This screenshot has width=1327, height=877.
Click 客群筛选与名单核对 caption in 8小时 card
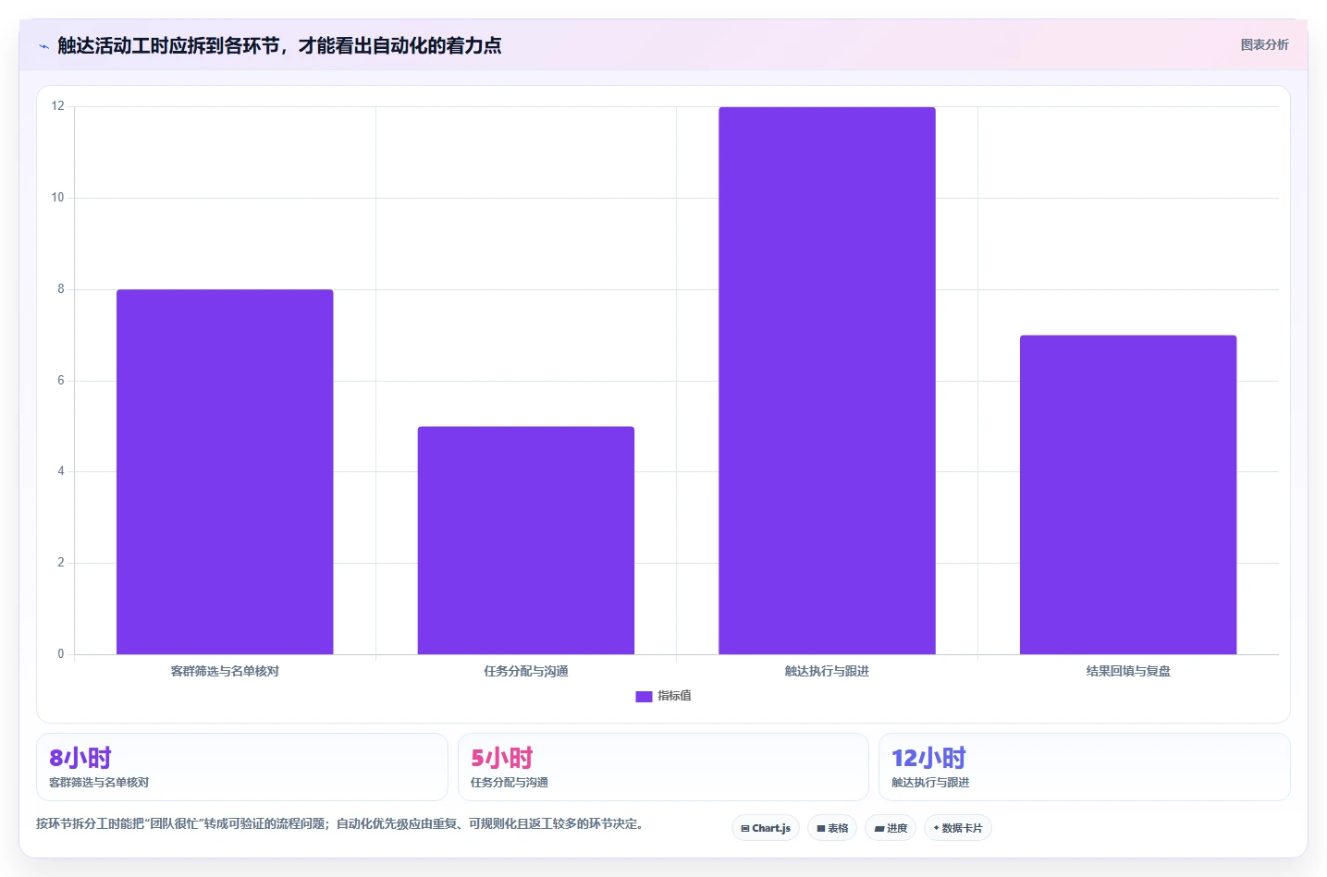click(x=99, y=783)
